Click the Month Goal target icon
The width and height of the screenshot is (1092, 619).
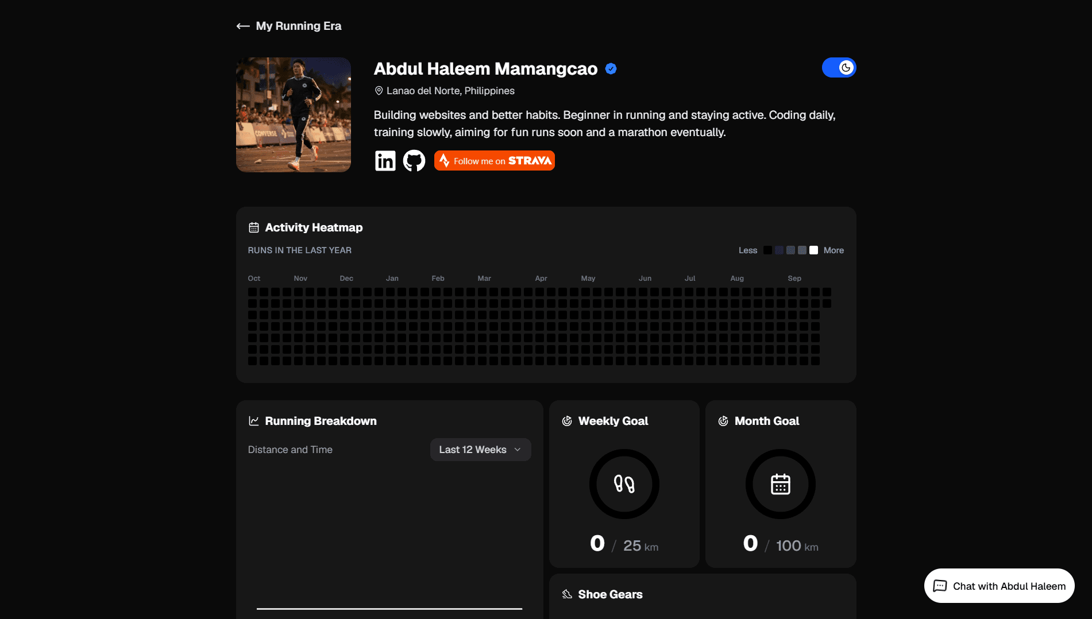click(723, 421)
